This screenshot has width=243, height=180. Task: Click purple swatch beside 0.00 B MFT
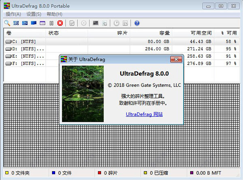[x=192, y=173]
